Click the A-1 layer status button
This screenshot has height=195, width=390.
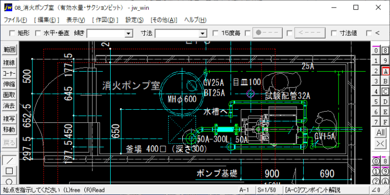pos(247,190)
